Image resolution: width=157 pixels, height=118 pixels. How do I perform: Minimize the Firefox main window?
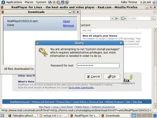point(147,7)
